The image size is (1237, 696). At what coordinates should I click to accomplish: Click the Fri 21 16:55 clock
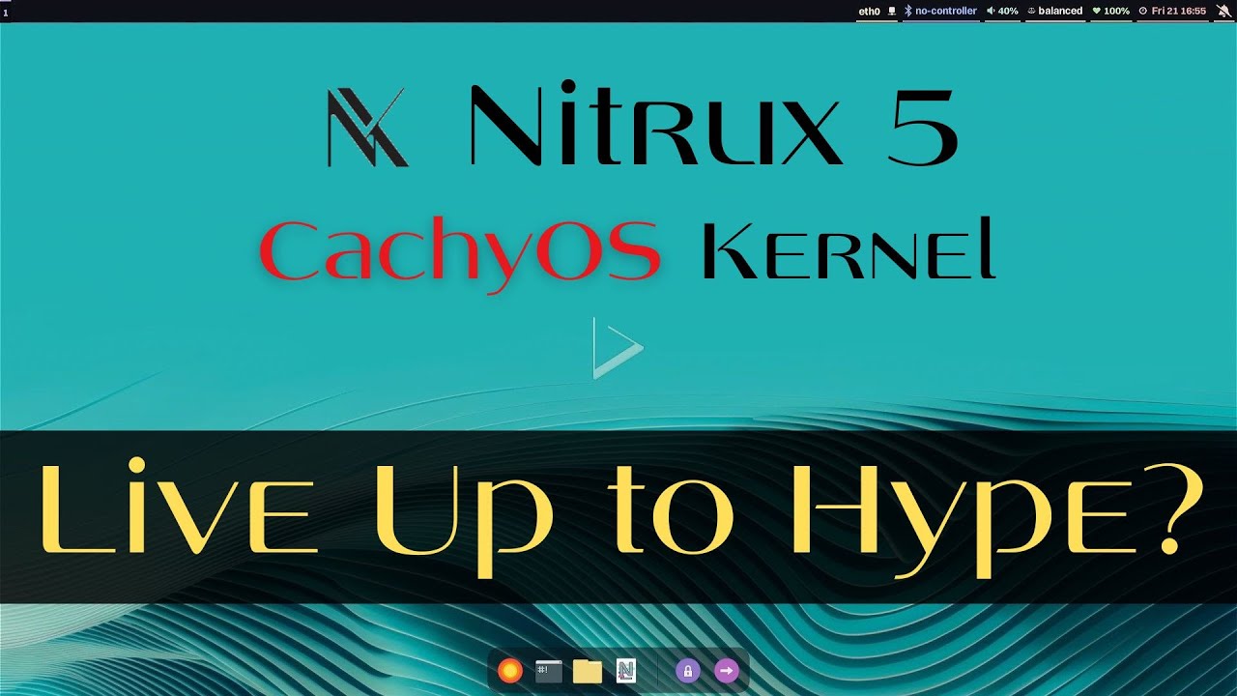click(1172, 11)
